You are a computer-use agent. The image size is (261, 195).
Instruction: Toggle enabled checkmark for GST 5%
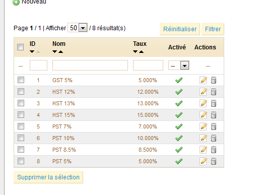click(179, 80)
